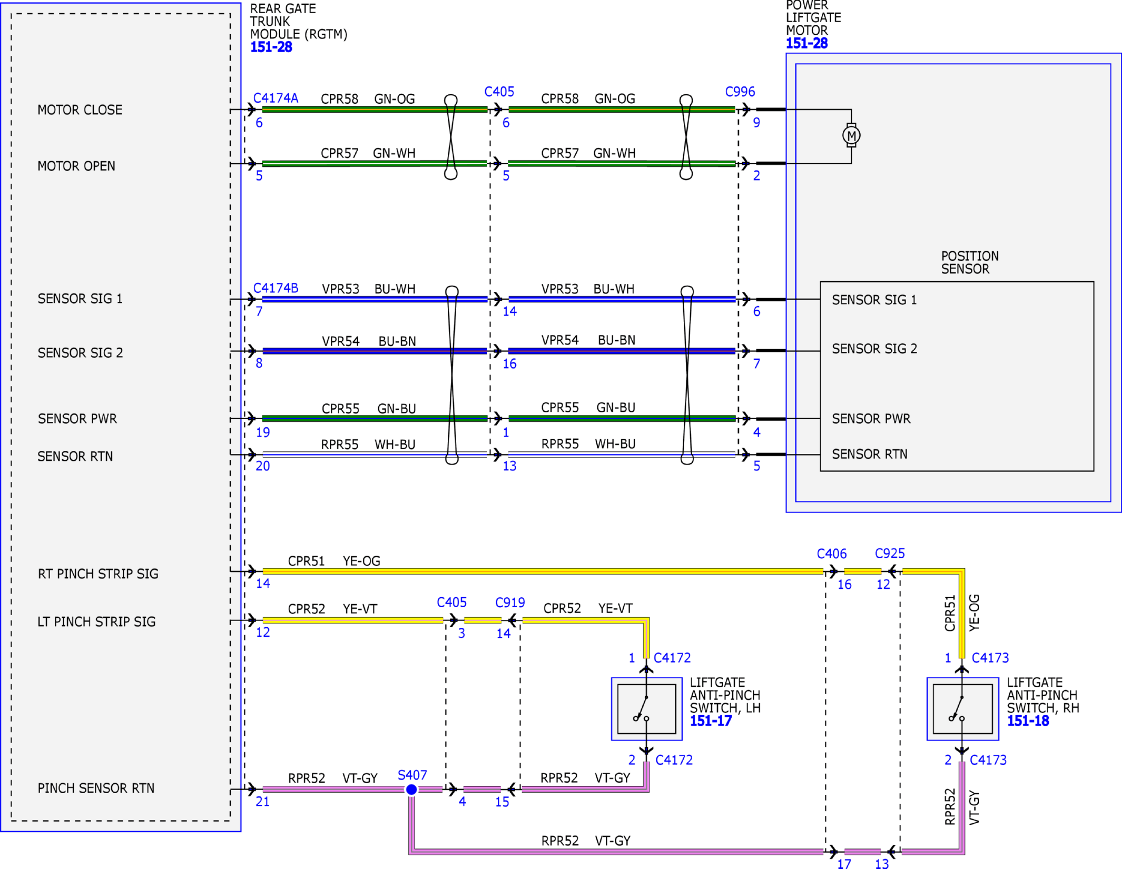Viewport: 1122px width, 869px height.
Task: Click the PINCH SENSOR RTN label
Action: tap(96, 788)
